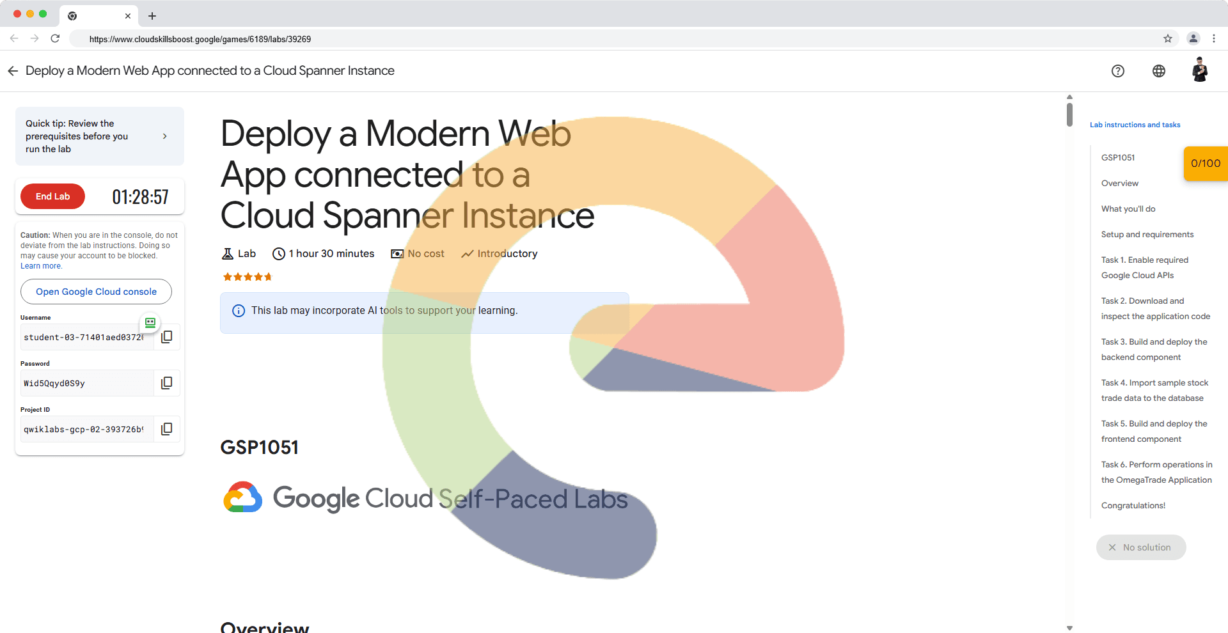Click the info icon in the AI notice
This screenshot has height=633, width=1228.
pyautogui.click(x=239, y=311)
